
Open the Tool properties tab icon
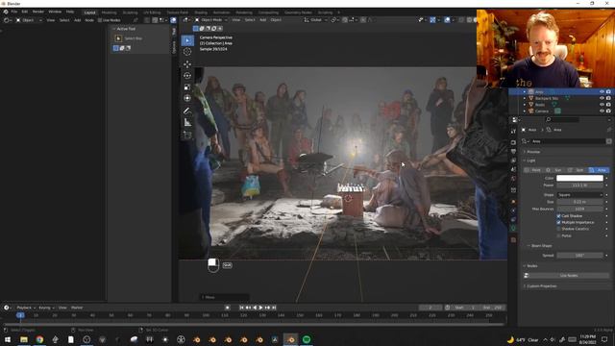coord(513,131)
